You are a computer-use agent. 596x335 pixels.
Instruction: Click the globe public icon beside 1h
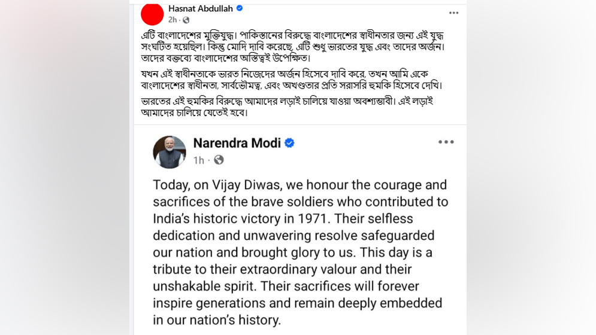click(219, 160)
